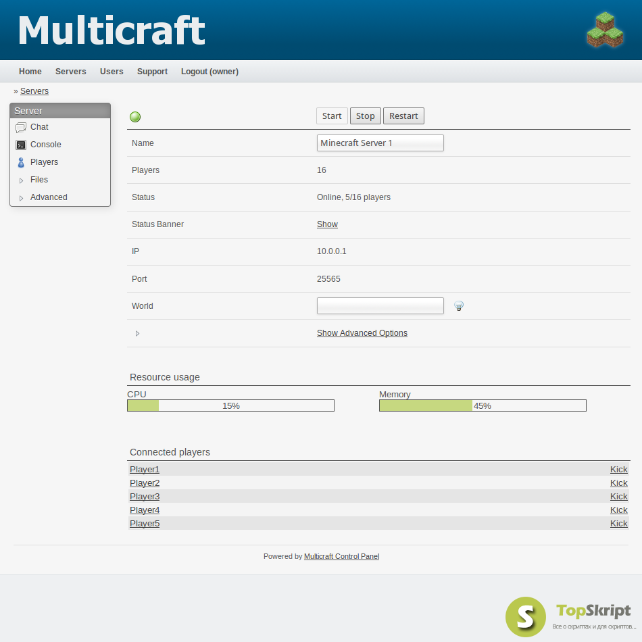Open Player1 profile link
Viewport: 642px width, 642px height.
pos(145,470)
